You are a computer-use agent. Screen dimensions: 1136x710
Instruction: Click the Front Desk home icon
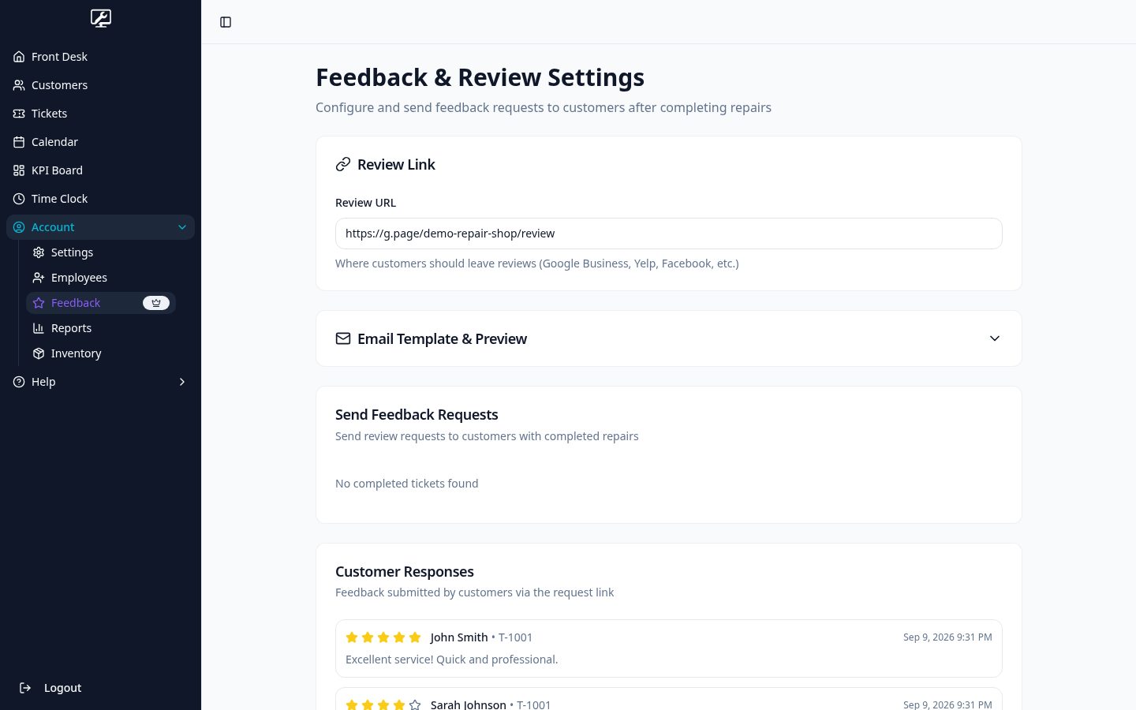point(19,57)
